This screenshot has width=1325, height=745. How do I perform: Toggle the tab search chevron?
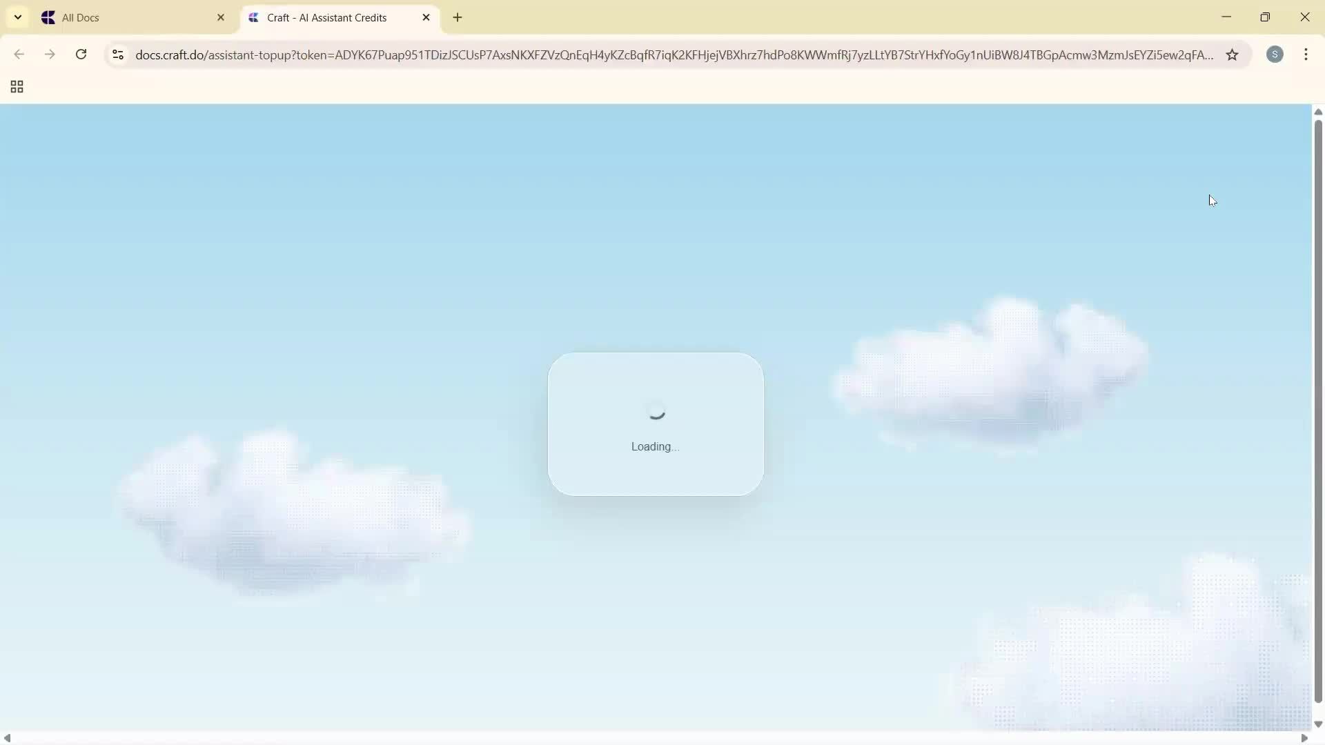(17, 17)
